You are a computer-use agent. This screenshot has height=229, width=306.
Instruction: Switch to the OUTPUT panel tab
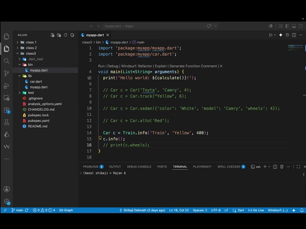click(115, 167)
